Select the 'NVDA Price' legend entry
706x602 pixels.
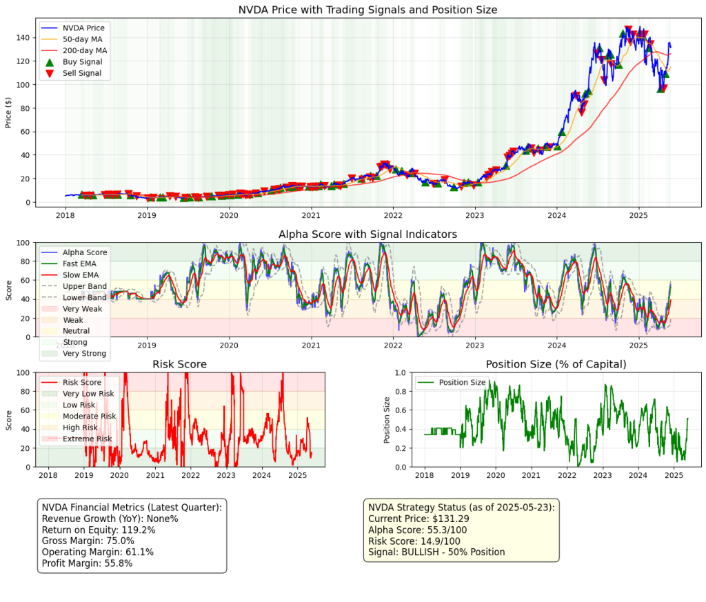(x=73, y=28)
